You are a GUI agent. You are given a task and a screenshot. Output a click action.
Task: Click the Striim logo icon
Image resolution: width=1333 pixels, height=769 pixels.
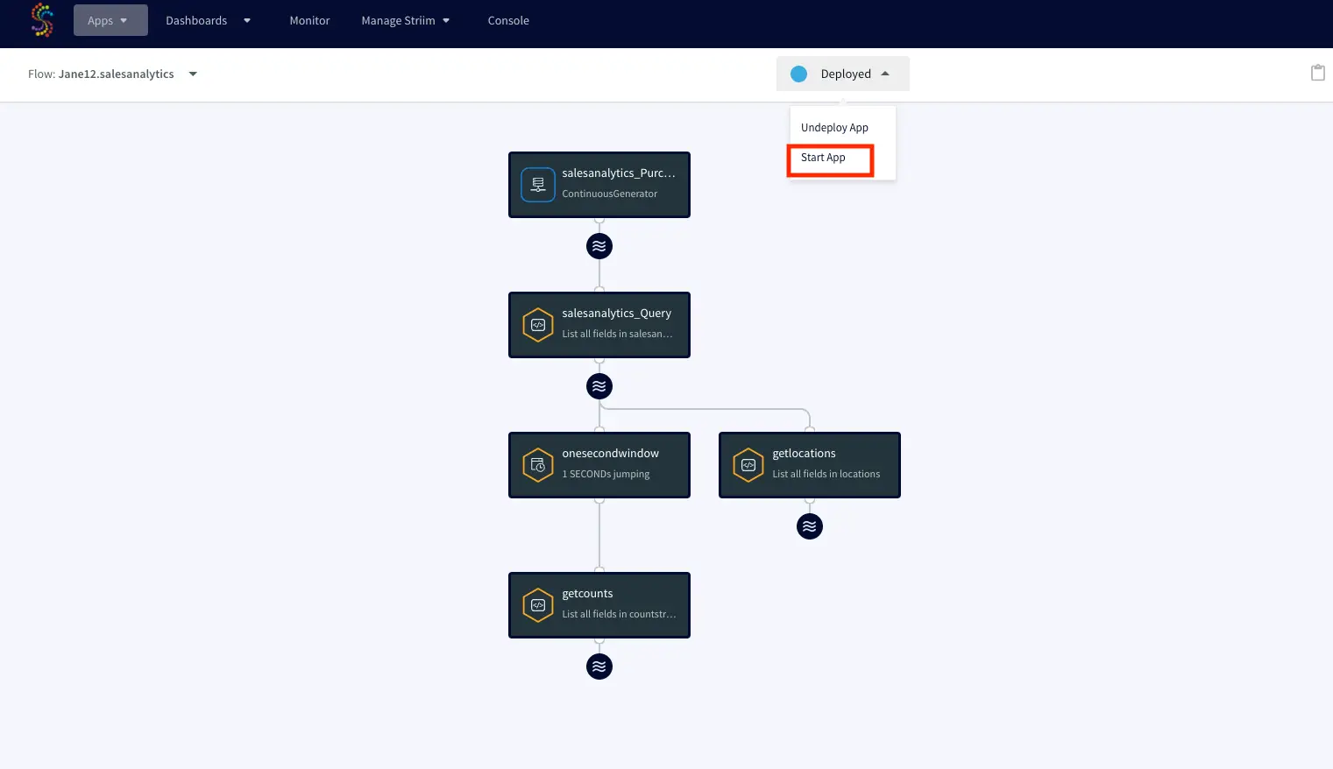[41, 20]
